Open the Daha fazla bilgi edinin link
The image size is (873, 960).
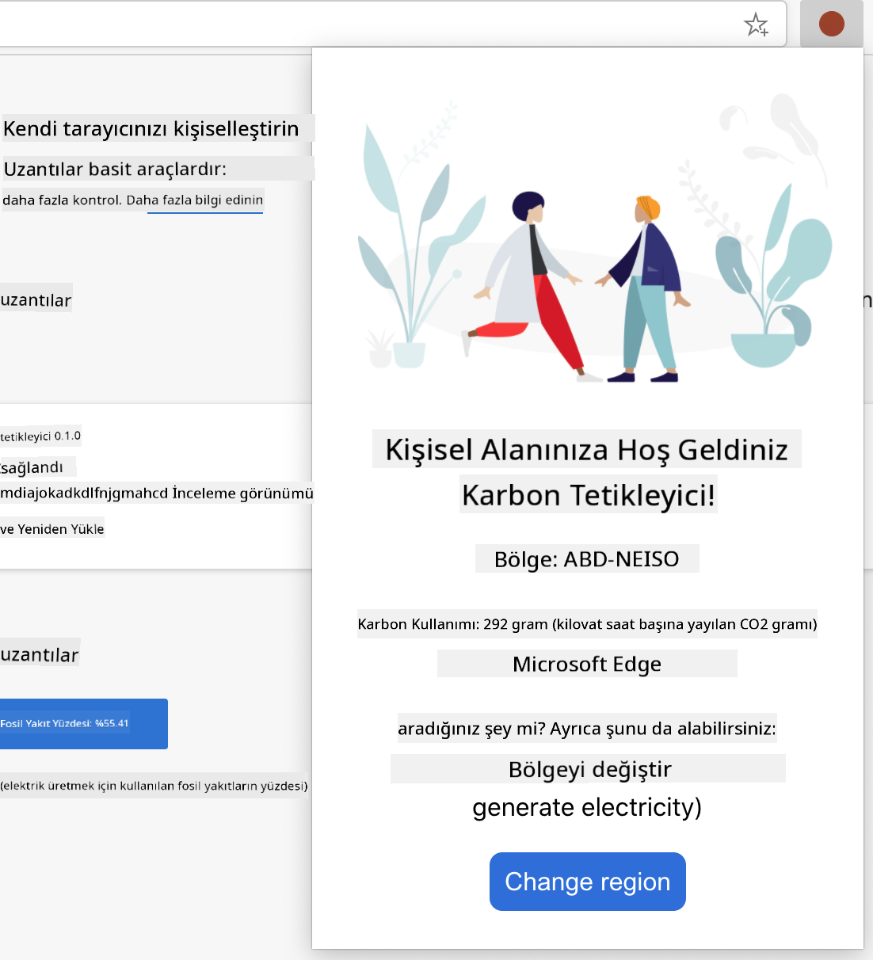[204, 200]
